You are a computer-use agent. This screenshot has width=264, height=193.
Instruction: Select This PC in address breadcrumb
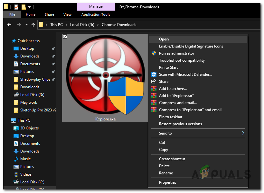(56, 25)
